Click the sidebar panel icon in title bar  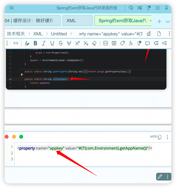pos(12,8)
